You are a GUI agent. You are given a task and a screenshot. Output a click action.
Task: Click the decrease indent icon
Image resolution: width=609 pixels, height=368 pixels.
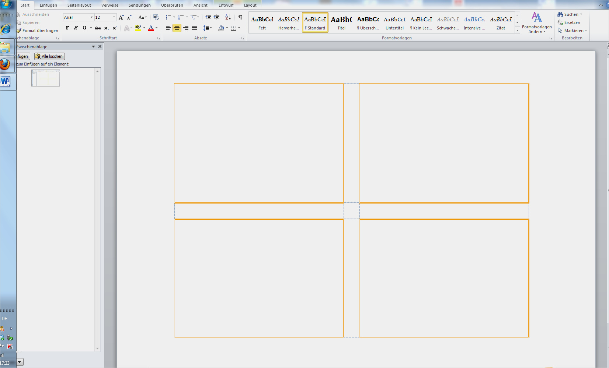tap(208, 17)
